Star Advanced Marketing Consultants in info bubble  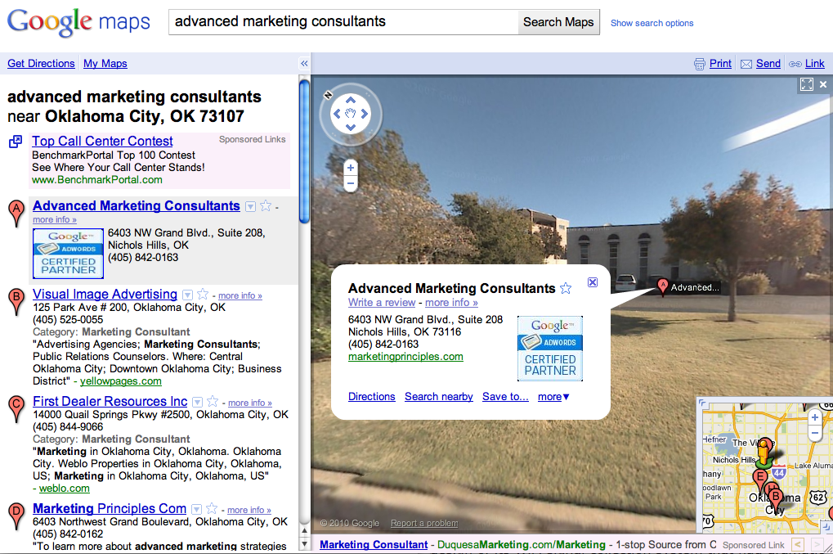point(566,288)
